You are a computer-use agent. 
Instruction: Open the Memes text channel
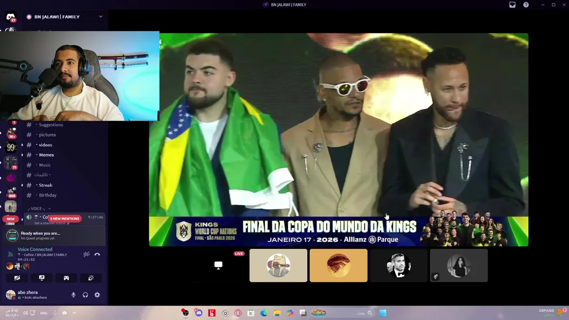(x=46, y=155)
